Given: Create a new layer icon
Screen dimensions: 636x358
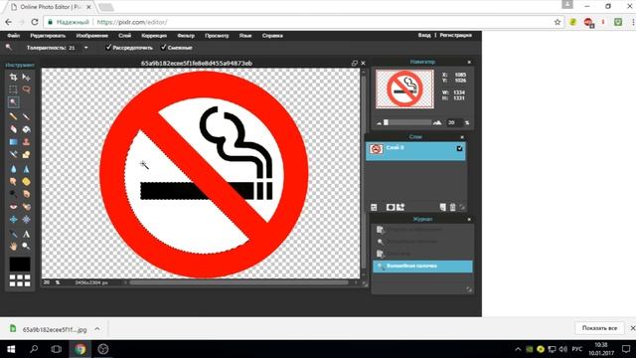Looking at the screenshot, I should 443,208.
